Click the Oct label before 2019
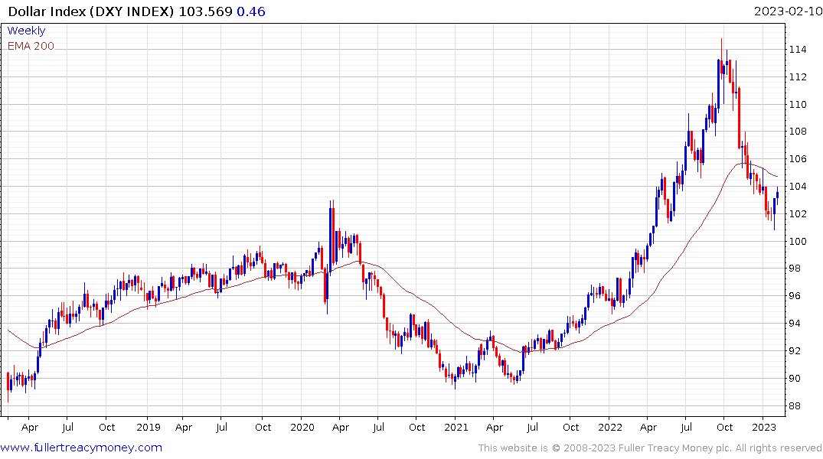The height and width of the screenshot is (459, 823). [106, 427]
